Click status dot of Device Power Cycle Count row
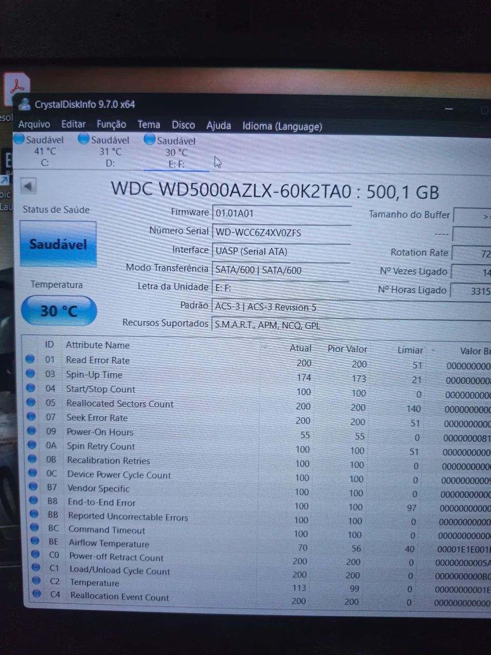491x655 pixels. tap(33, 473)
